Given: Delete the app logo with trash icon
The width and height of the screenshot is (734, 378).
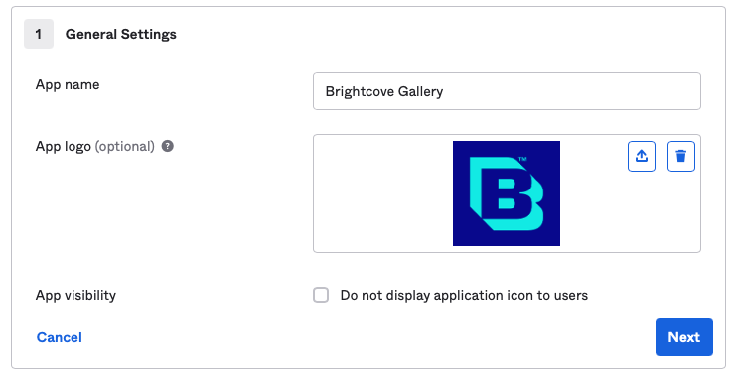Looking at the screenshot, I should [680, 156].
